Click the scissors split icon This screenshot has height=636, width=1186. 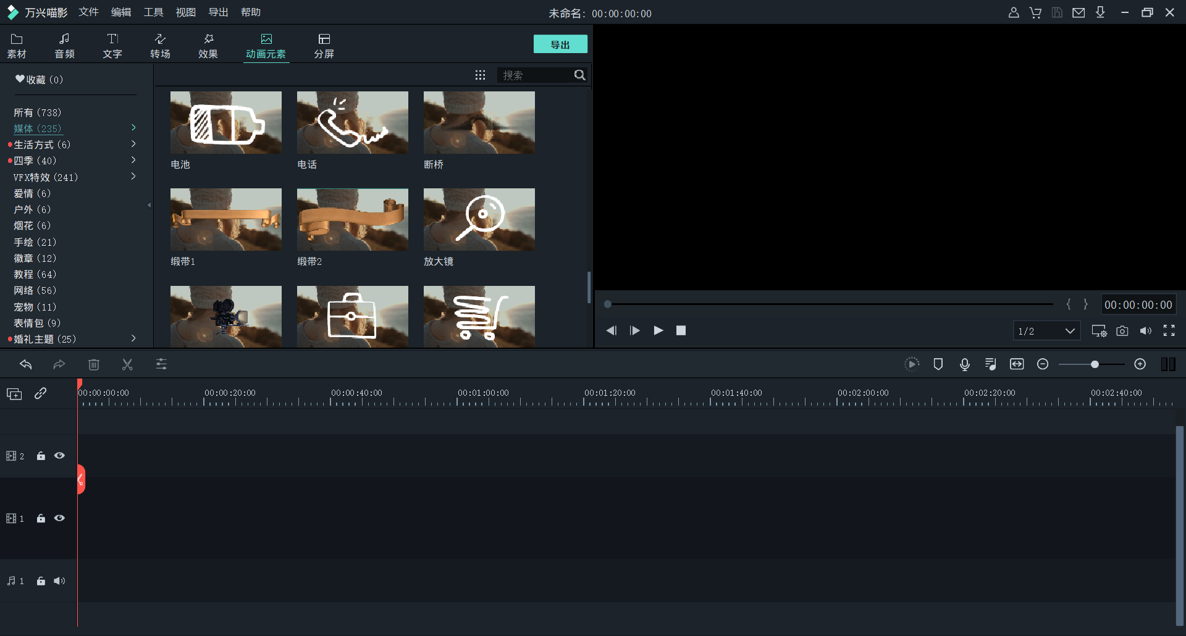tap(127, 364)
